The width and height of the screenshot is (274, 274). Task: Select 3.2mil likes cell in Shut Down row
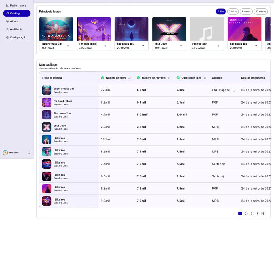(x=181, y=127)
